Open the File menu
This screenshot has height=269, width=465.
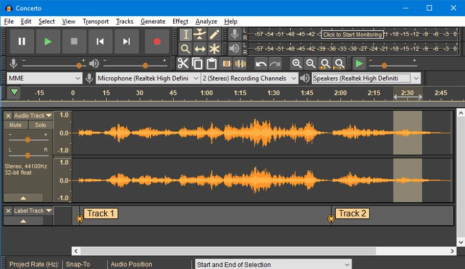click(x=9, y=22)
